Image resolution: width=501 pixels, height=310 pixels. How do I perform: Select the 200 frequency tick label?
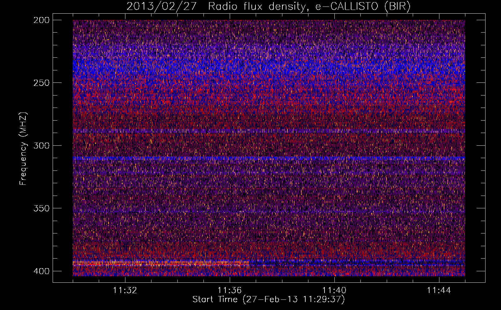(41, 20)
